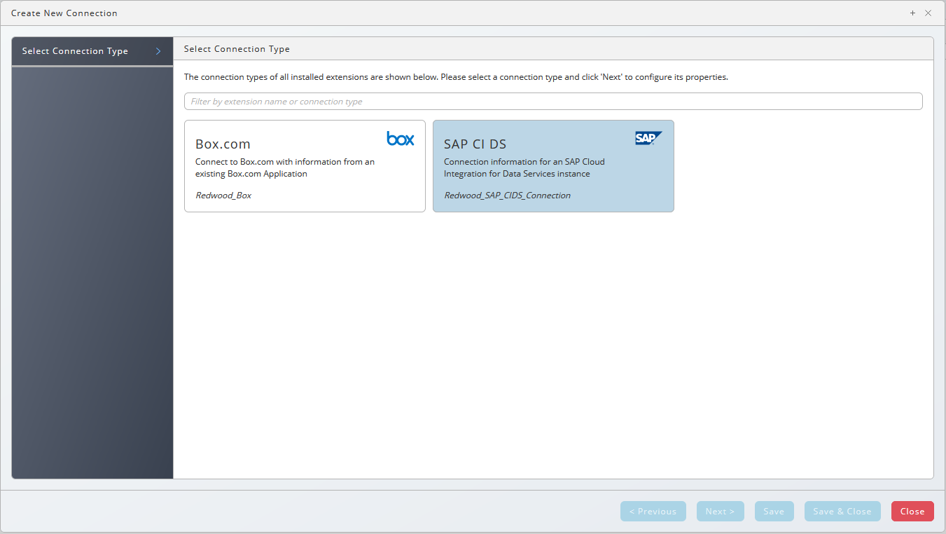
Task: Click the connection types instruction sentence
Action: point(456,77)
